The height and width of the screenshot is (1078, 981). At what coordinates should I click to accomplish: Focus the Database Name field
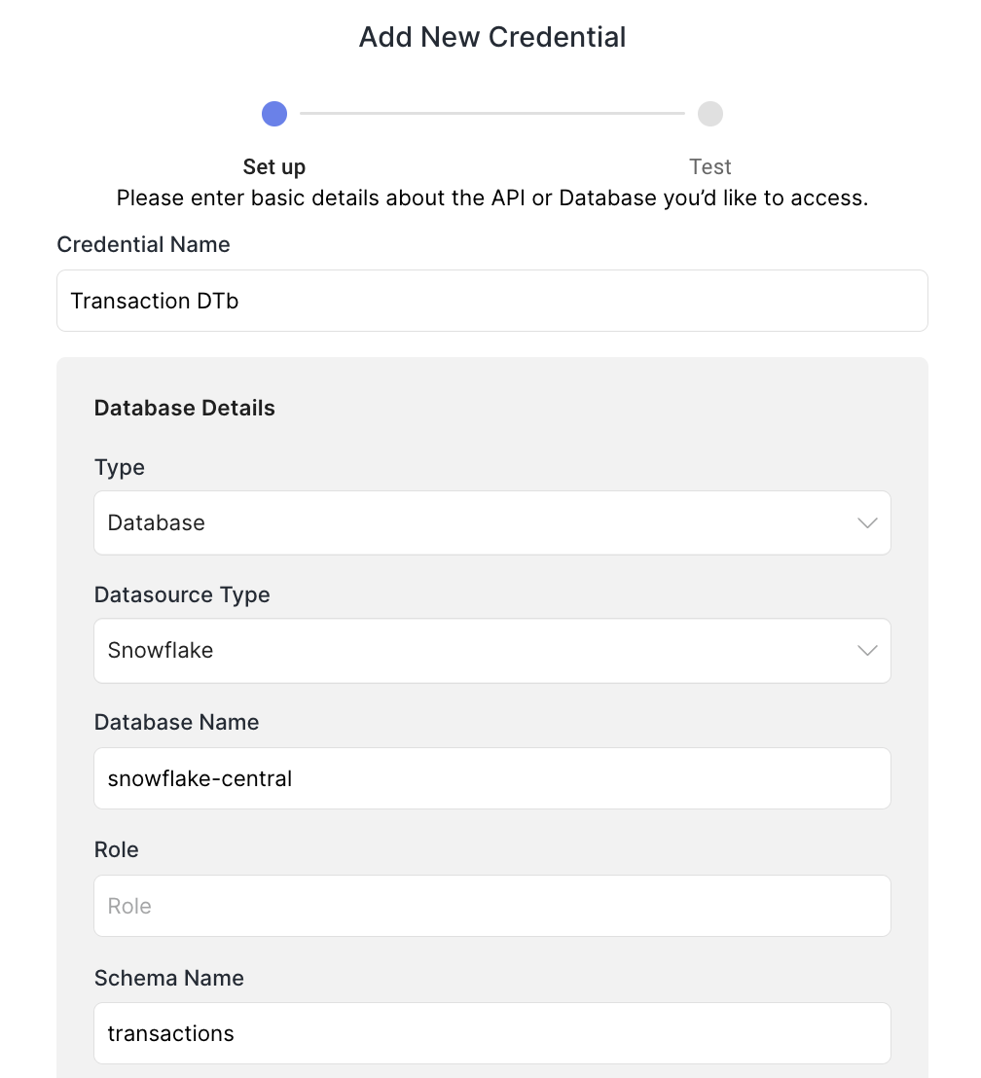491,778
